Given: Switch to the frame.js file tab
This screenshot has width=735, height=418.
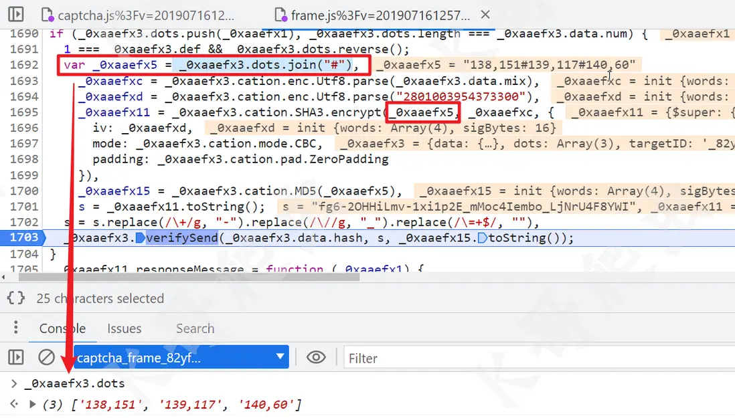Looking at the screenshot, I should 373,15.
